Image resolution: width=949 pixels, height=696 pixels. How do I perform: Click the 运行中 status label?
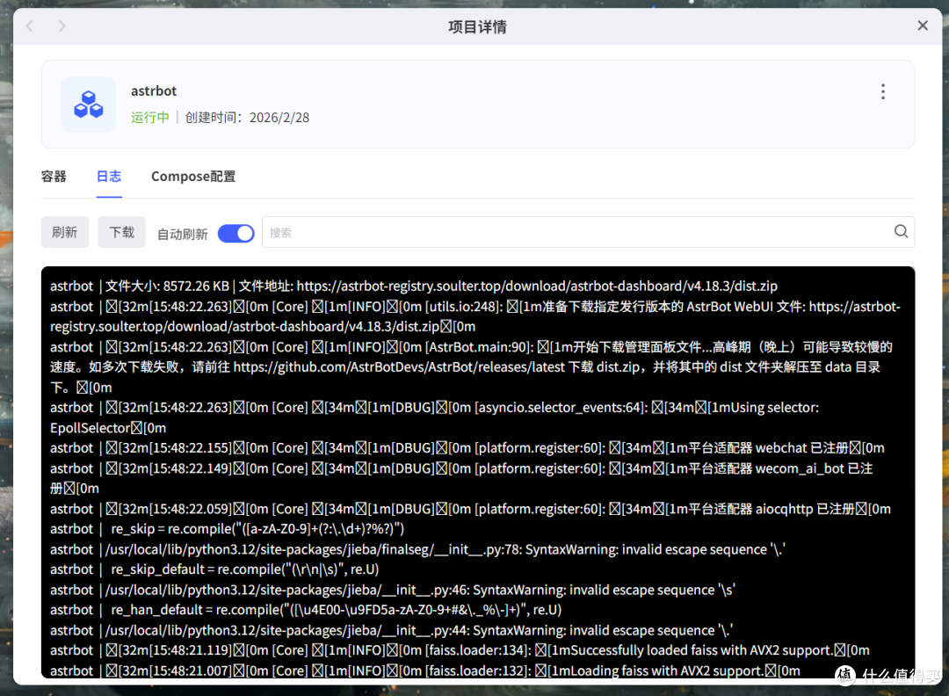pyautogui.click(x=150, y=118)
